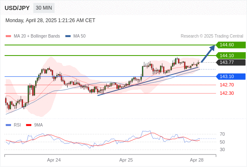Click the MA 20 pink legend swatch
This screenshot has height=167, width=247.
point(8,36)
